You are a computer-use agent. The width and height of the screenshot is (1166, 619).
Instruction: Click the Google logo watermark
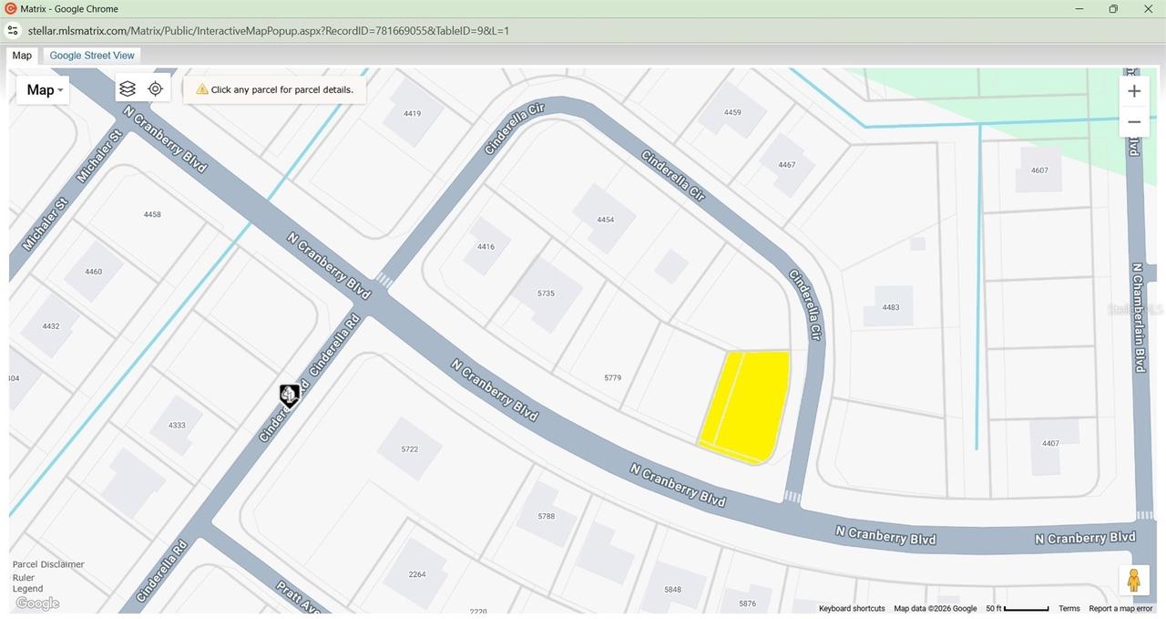[36, 603]
